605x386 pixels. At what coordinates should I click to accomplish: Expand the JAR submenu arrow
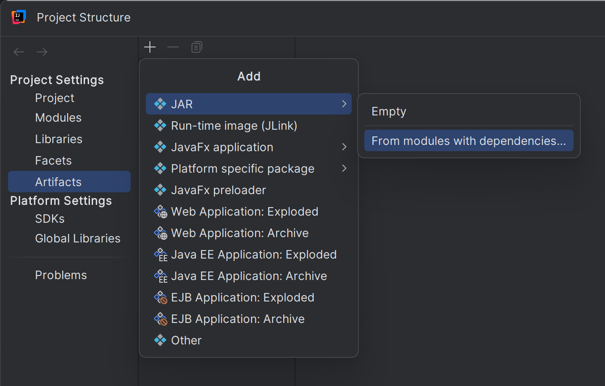click(x=344, y=104)
